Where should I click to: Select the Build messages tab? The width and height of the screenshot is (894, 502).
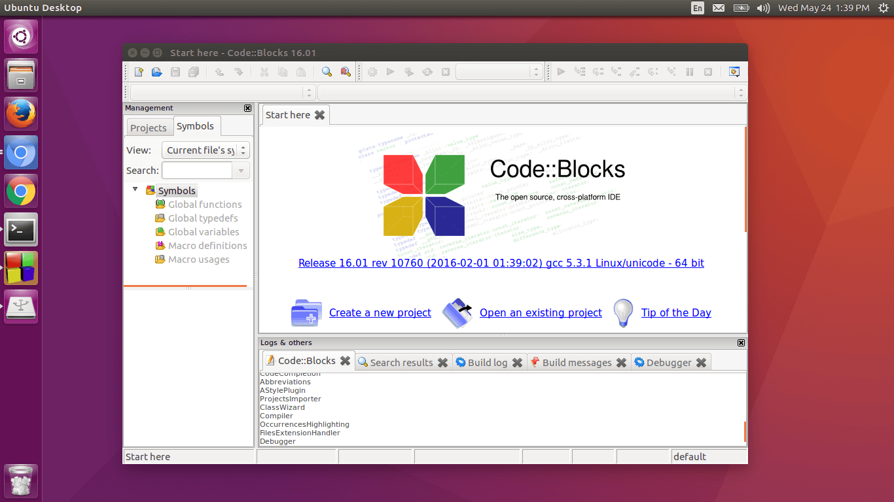pyautogui.click(x=576, y=363)
